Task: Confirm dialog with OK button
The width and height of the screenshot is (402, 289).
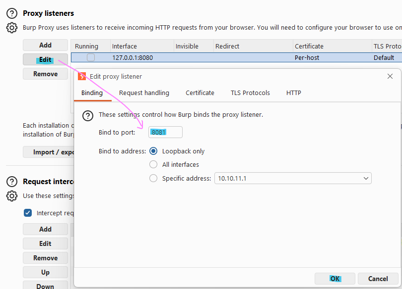Action: [x=335, y=279]
